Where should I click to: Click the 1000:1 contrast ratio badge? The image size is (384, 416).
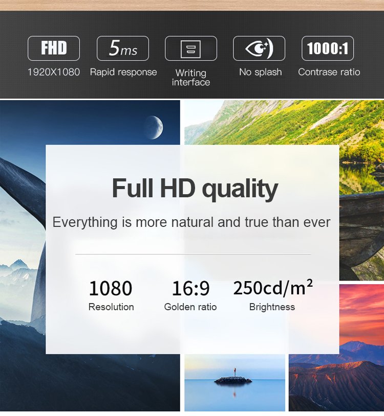(328, 49)
